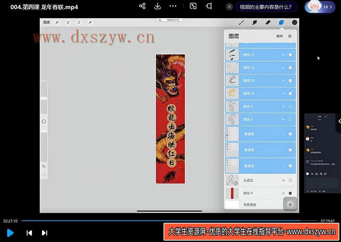
Task: Open the 图库 gallery in Procreate
Action: [46, 22]
